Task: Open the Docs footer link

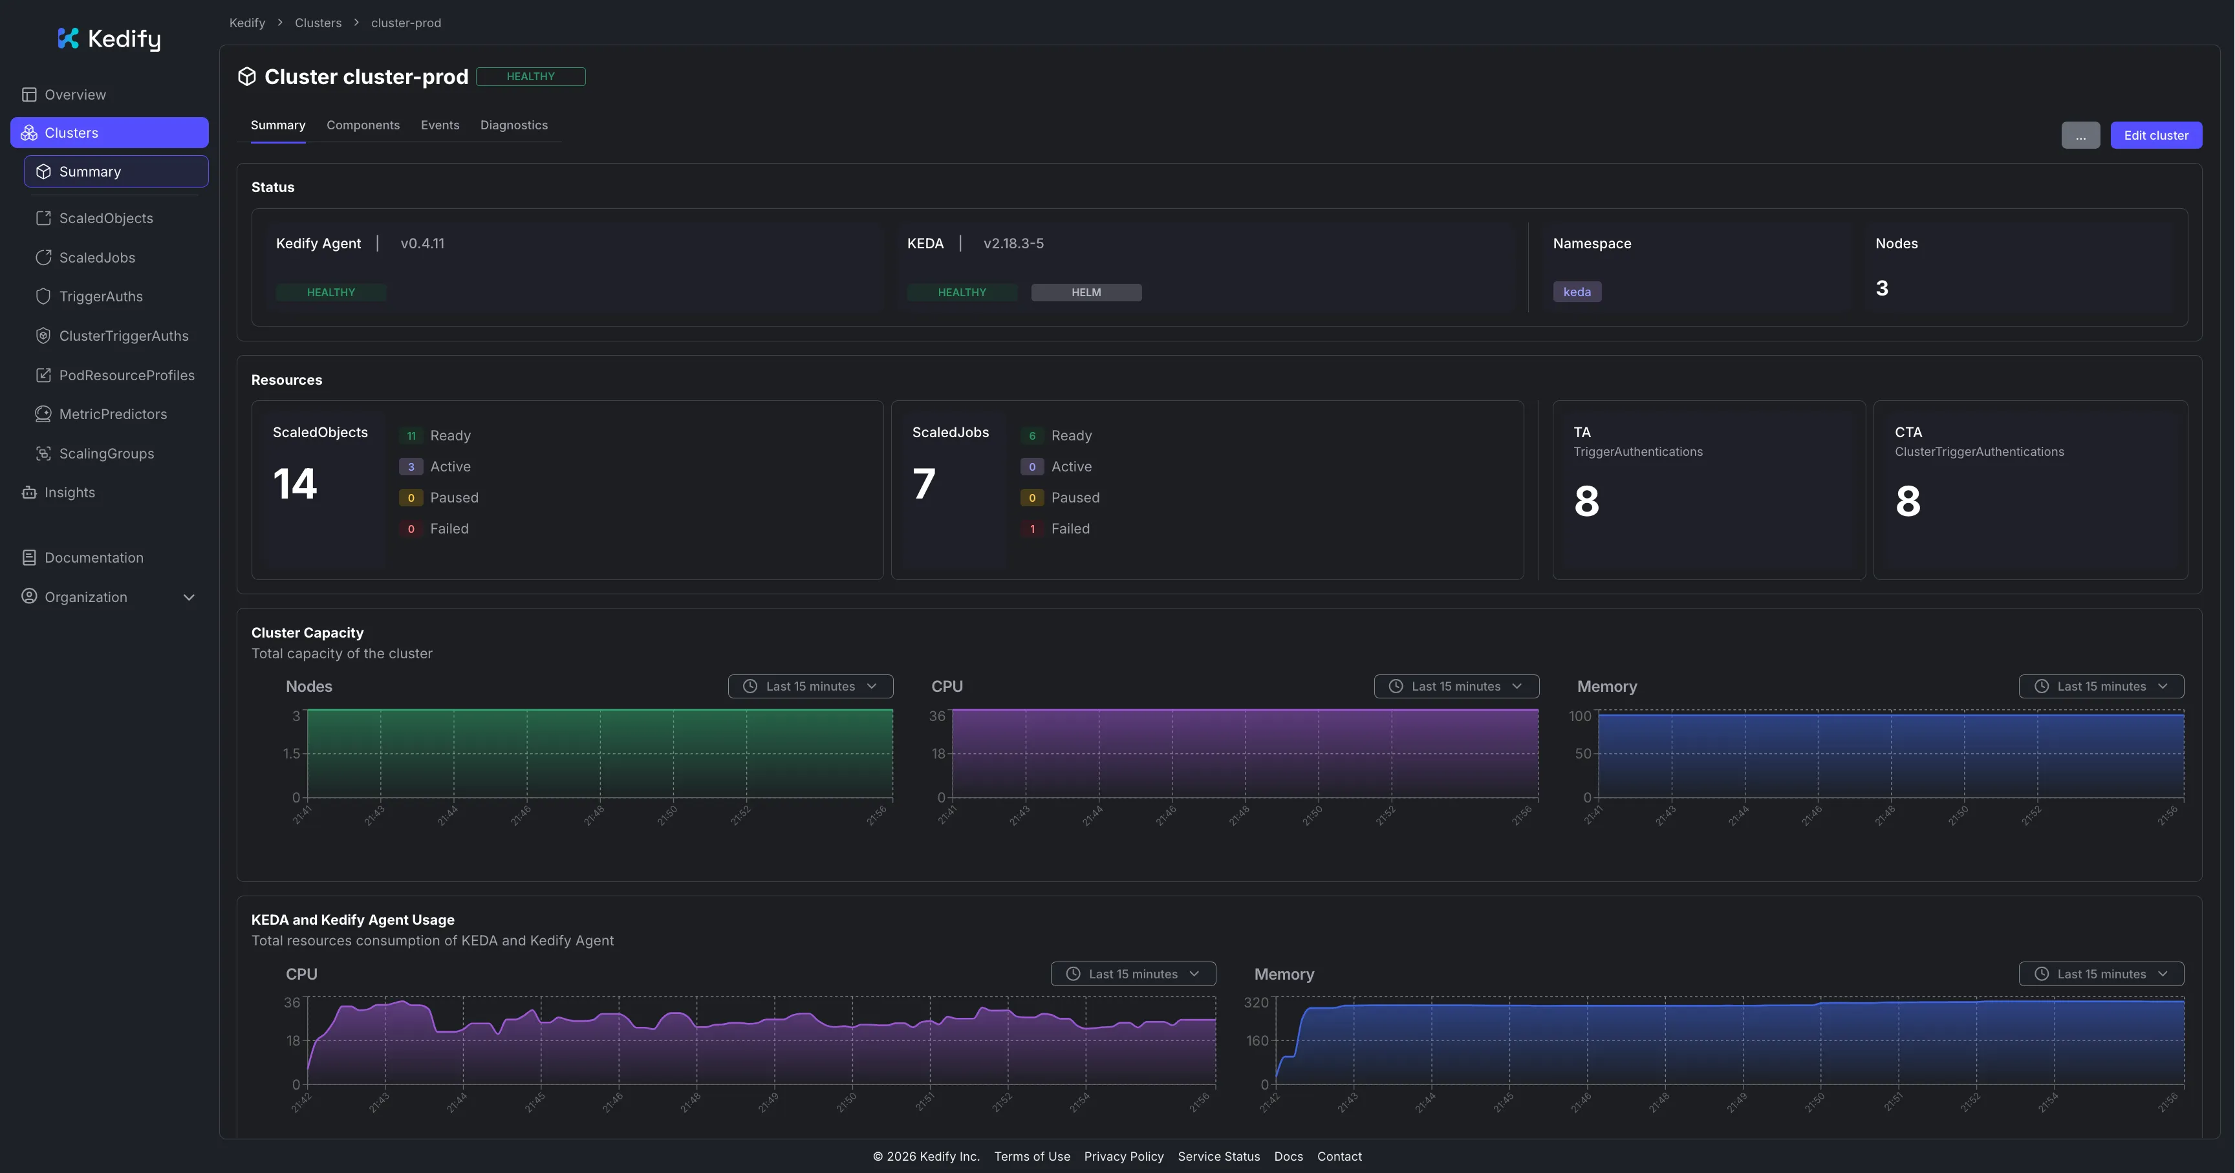Action: [x=1288, y=1157]
